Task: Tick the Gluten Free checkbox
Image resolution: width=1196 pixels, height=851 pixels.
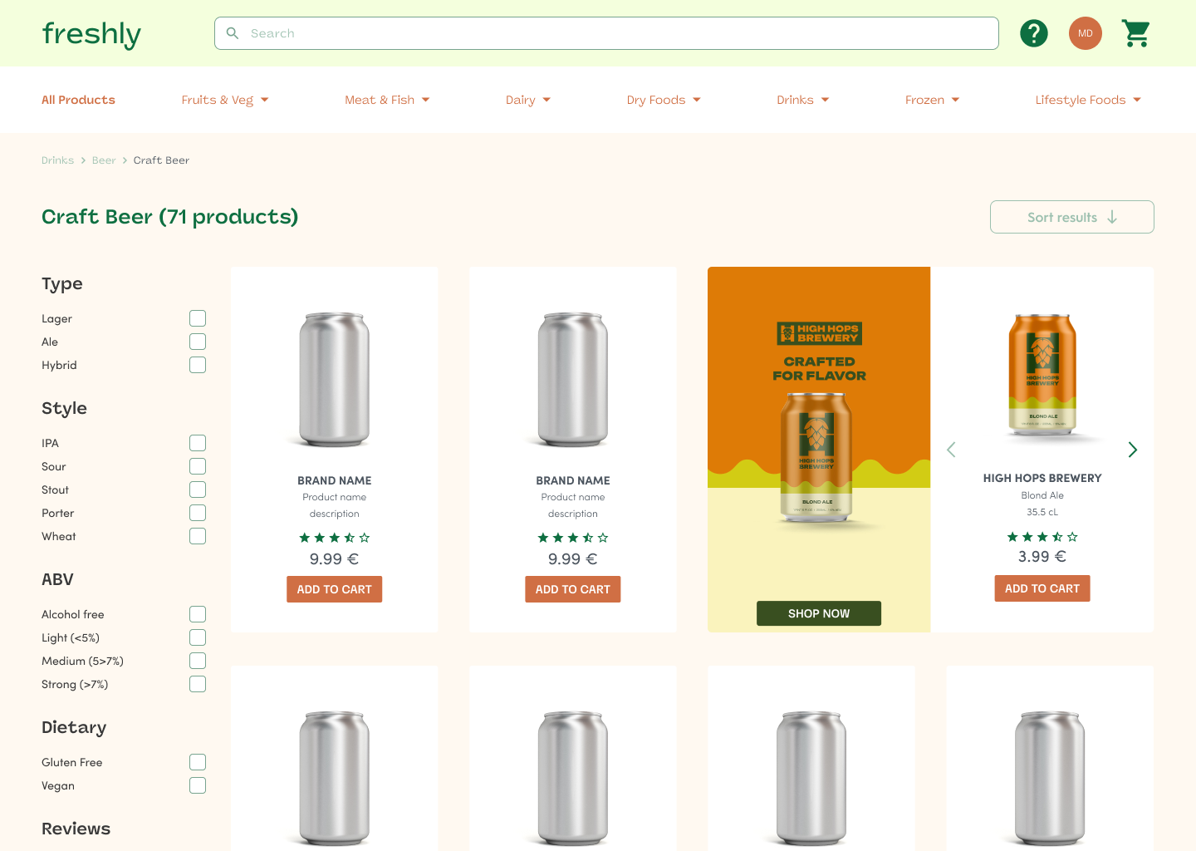Action: (198, 762)
